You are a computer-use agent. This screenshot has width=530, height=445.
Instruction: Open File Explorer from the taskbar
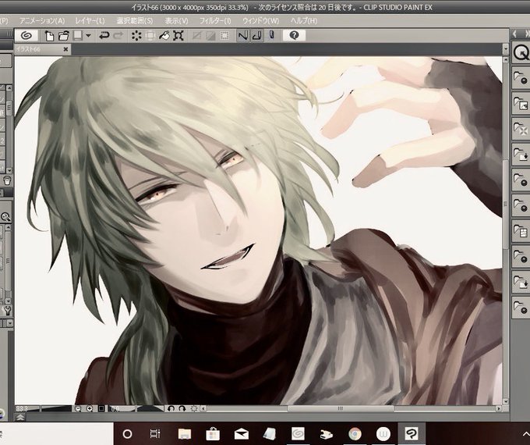point(185,434)
